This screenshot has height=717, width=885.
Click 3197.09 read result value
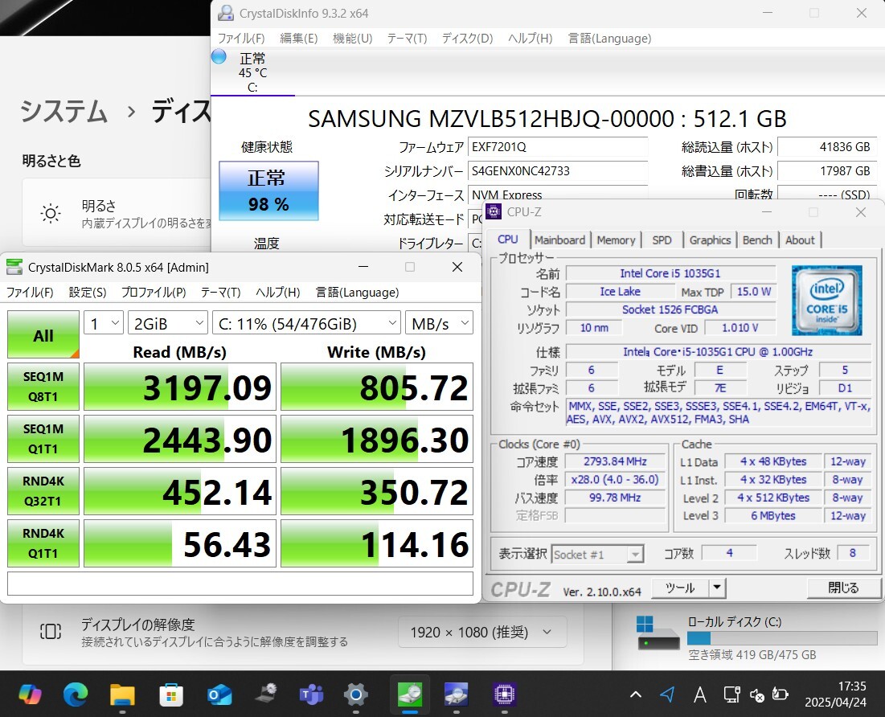(x=180, y=387)
